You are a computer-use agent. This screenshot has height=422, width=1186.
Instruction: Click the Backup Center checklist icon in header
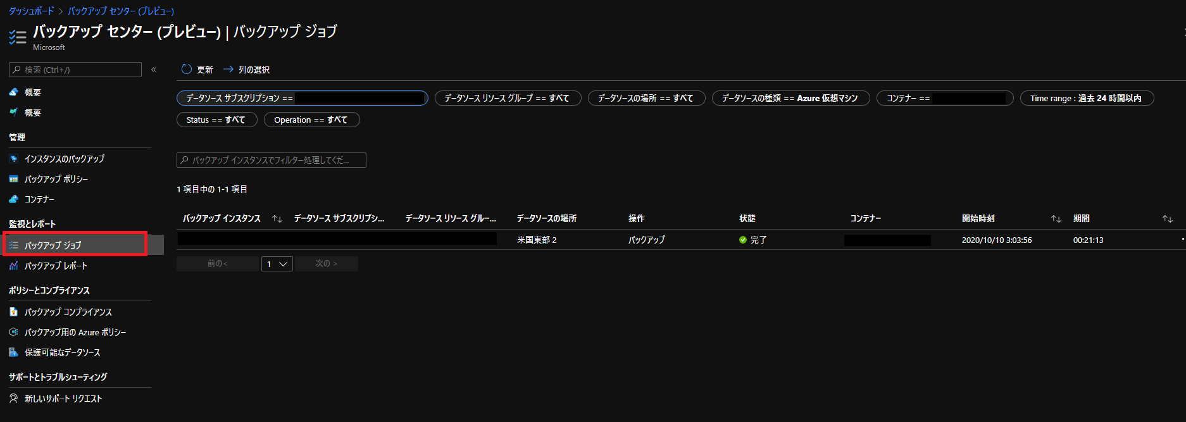[x=18, y=37]
